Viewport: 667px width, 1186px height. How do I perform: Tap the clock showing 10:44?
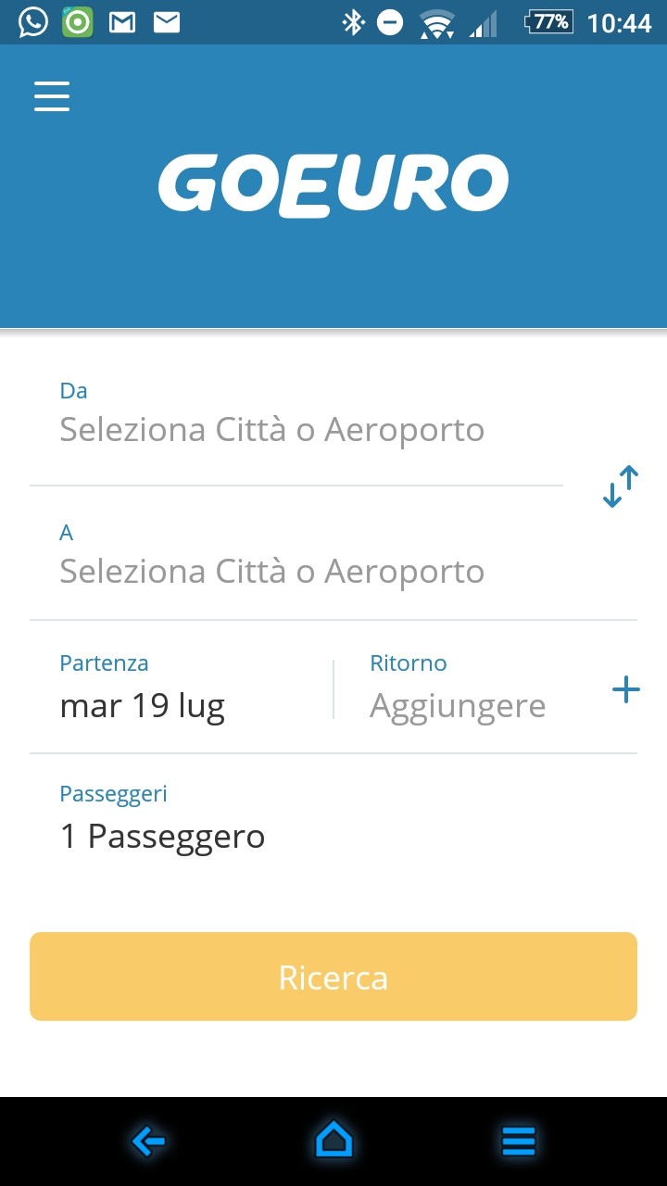tap(620, 22)
